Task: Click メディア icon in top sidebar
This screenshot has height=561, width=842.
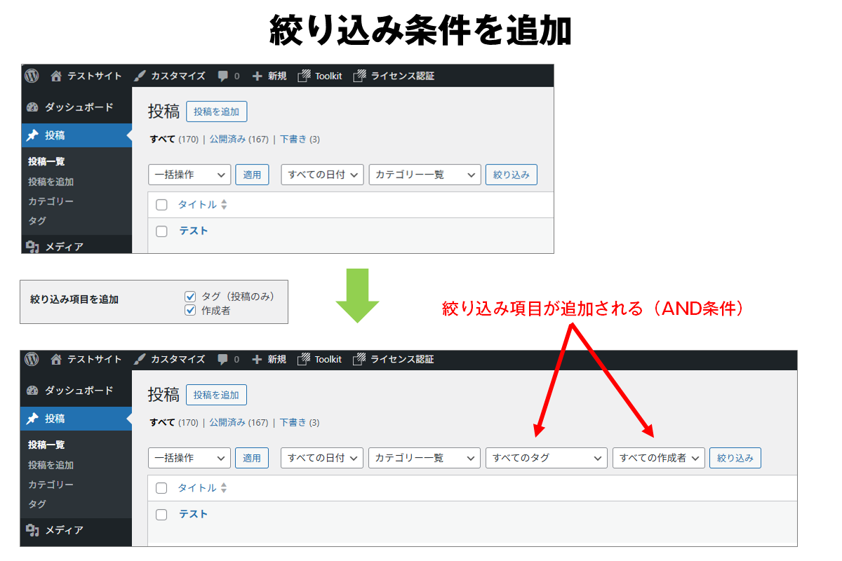Action: 32,247
